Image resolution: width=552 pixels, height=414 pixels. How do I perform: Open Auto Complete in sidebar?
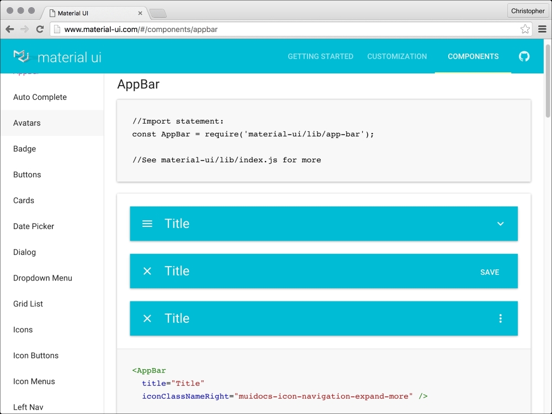(52, 97)
